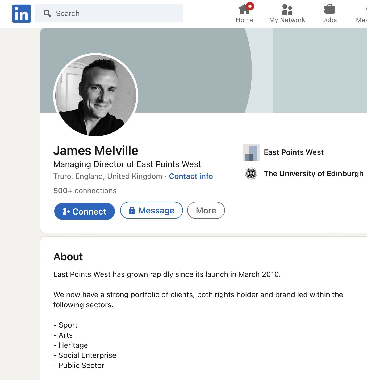367x380 pixels.
Task: Click the My Network people icon
Action: click(287, 9)
